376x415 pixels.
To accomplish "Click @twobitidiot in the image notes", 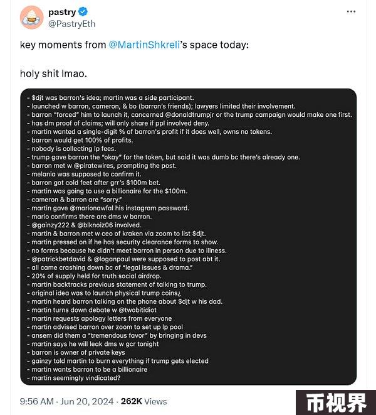I will coord(137,310).
